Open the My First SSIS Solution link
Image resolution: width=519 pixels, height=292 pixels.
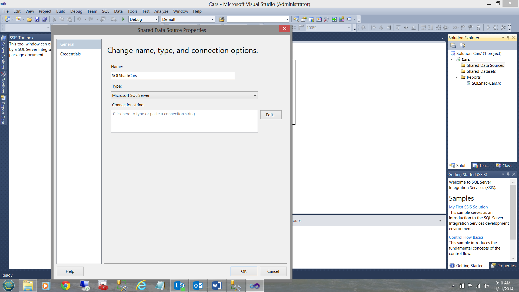tap(468, 207)
